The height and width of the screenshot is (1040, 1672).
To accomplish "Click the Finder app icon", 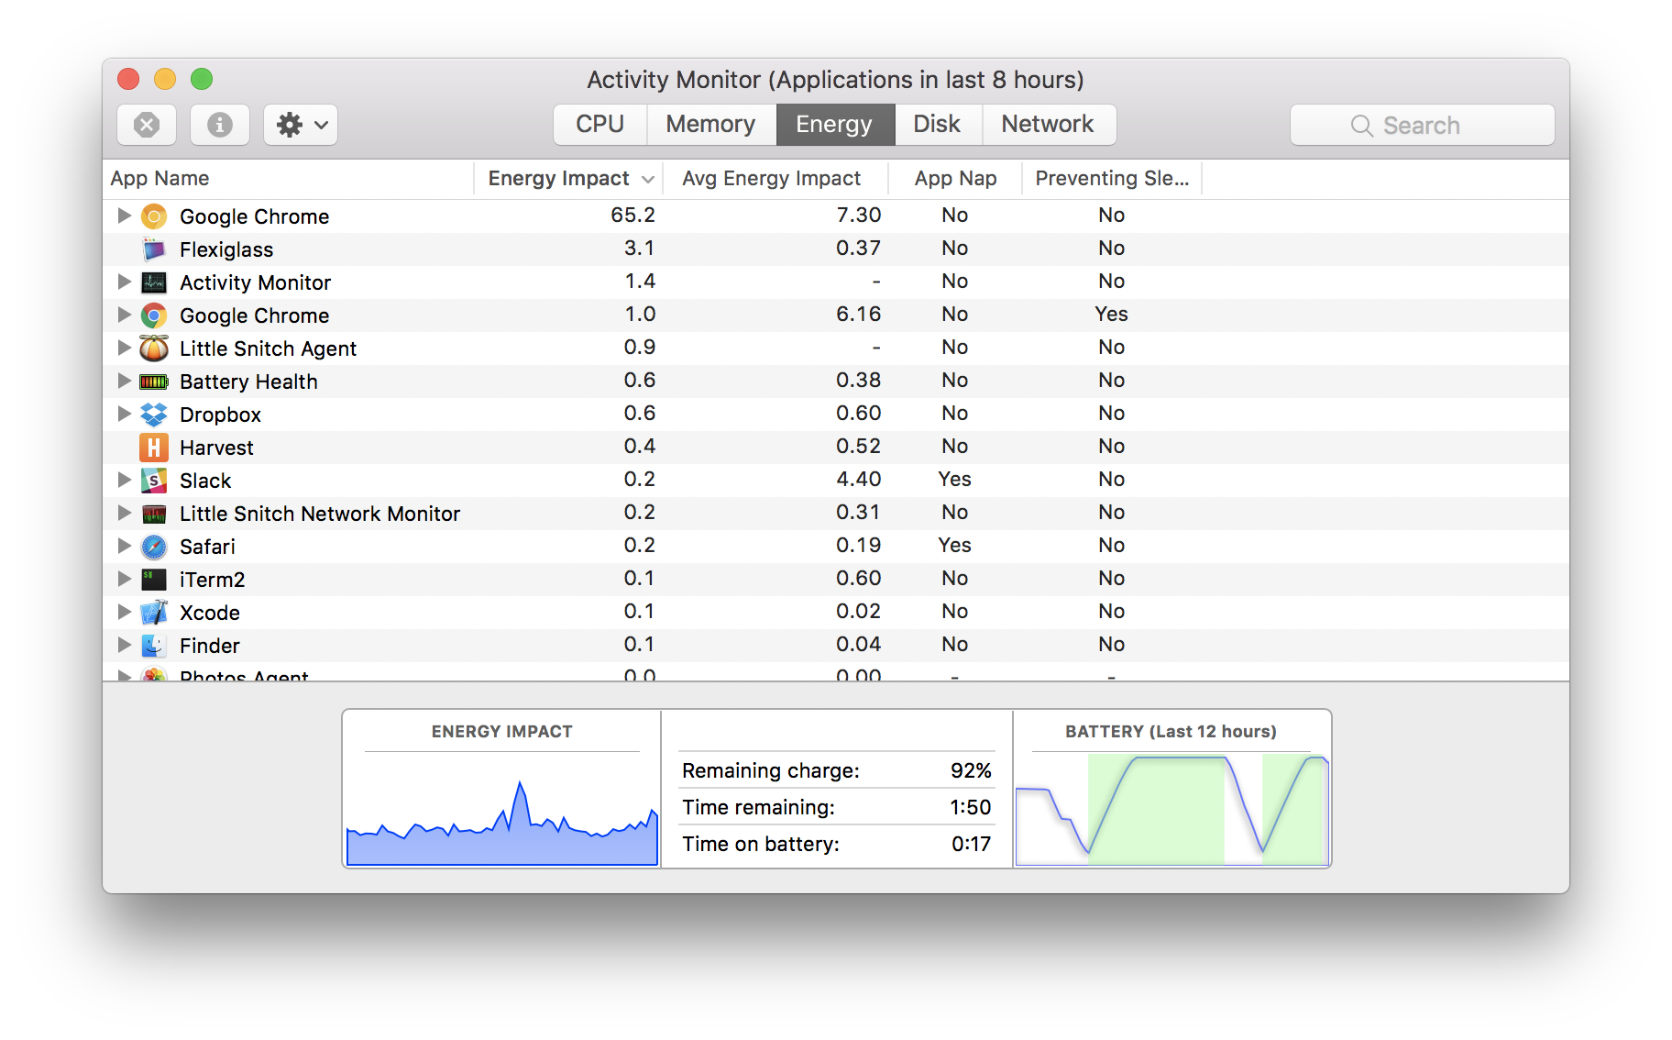I will click(154, 646).
